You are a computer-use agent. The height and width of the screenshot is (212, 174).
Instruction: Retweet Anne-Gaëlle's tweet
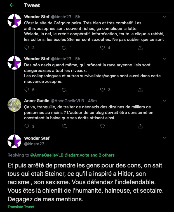pyautogui.click(x=64, y=126)
